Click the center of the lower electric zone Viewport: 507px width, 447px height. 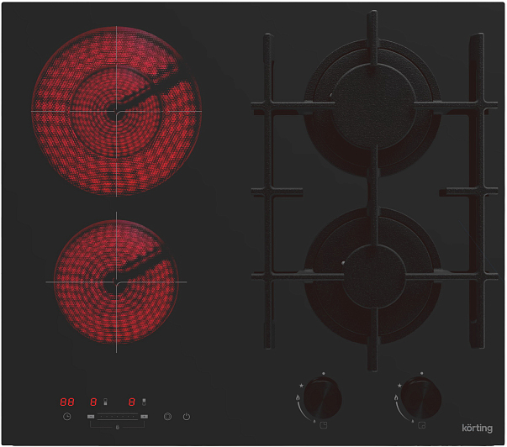click(116, 281)
